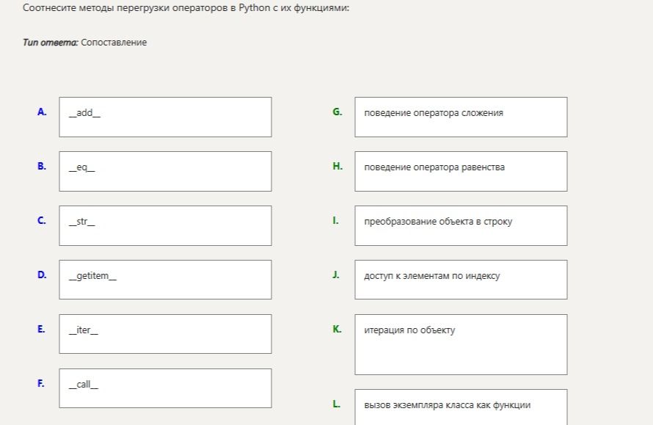Select the __add__ matching box
The height and width of the screenshot is (425, 653).
[165, 117]
